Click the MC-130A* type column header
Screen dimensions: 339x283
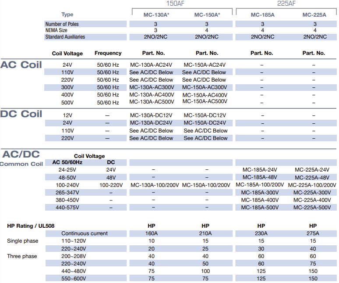[156, 15]
